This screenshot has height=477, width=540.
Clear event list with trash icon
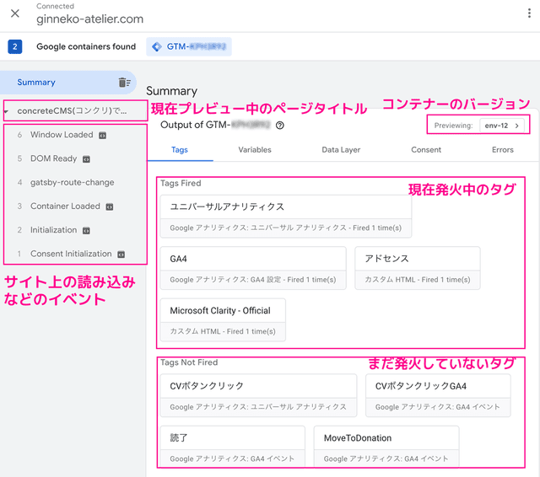(x=124, y=83)
